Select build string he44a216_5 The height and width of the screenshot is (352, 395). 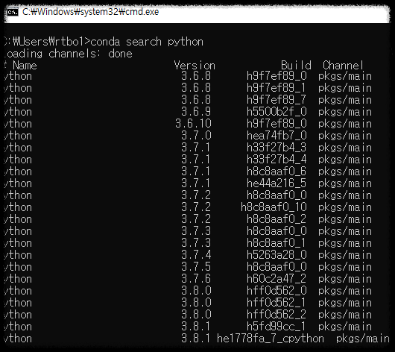click(x=276, y=183)
